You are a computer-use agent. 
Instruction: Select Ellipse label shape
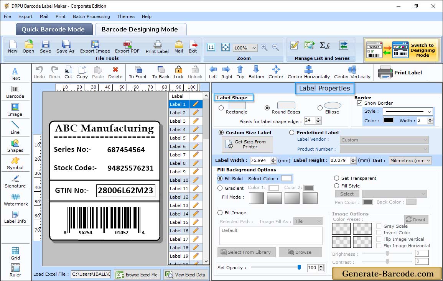320,108
